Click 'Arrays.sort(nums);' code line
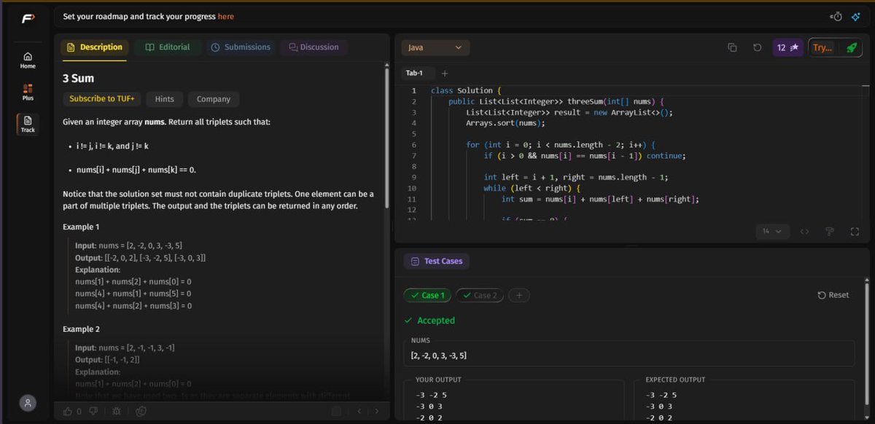The image size is (875, 424). (505, 123)
